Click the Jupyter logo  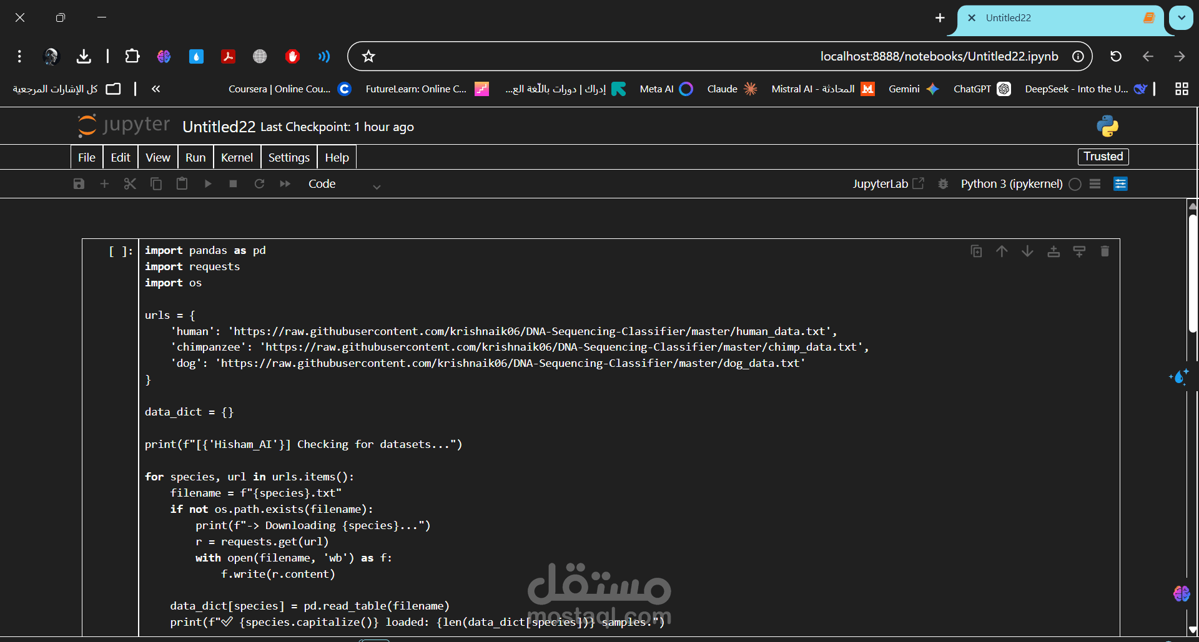[124, 125]
